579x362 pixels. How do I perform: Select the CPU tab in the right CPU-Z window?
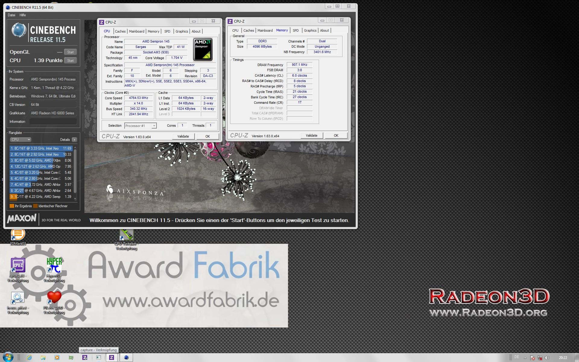[235, 30]
